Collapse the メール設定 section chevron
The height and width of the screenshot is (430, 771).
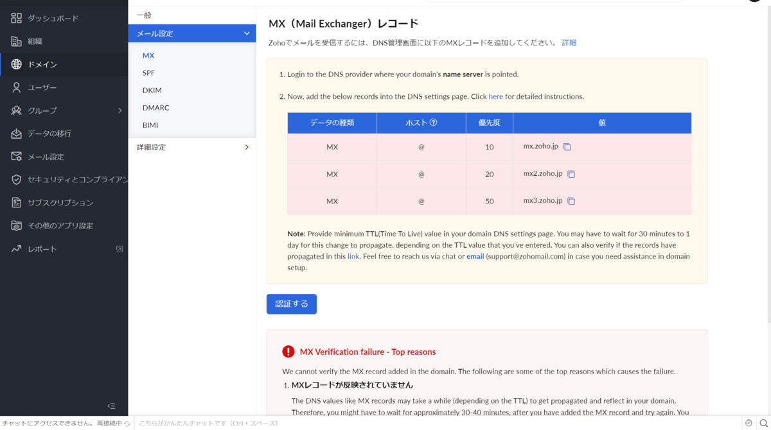point(247,33)
